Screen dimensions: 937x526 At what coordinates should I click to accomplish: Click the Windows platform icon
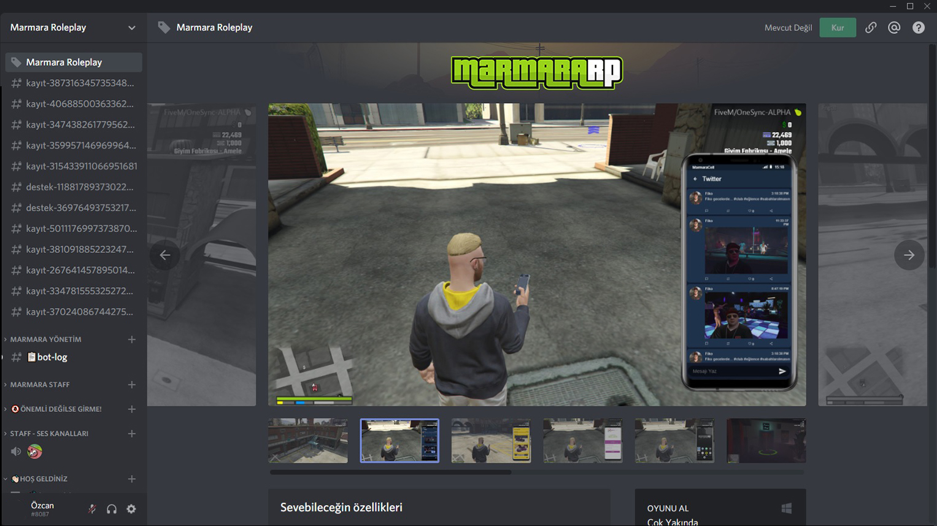(x=787, y=508)
